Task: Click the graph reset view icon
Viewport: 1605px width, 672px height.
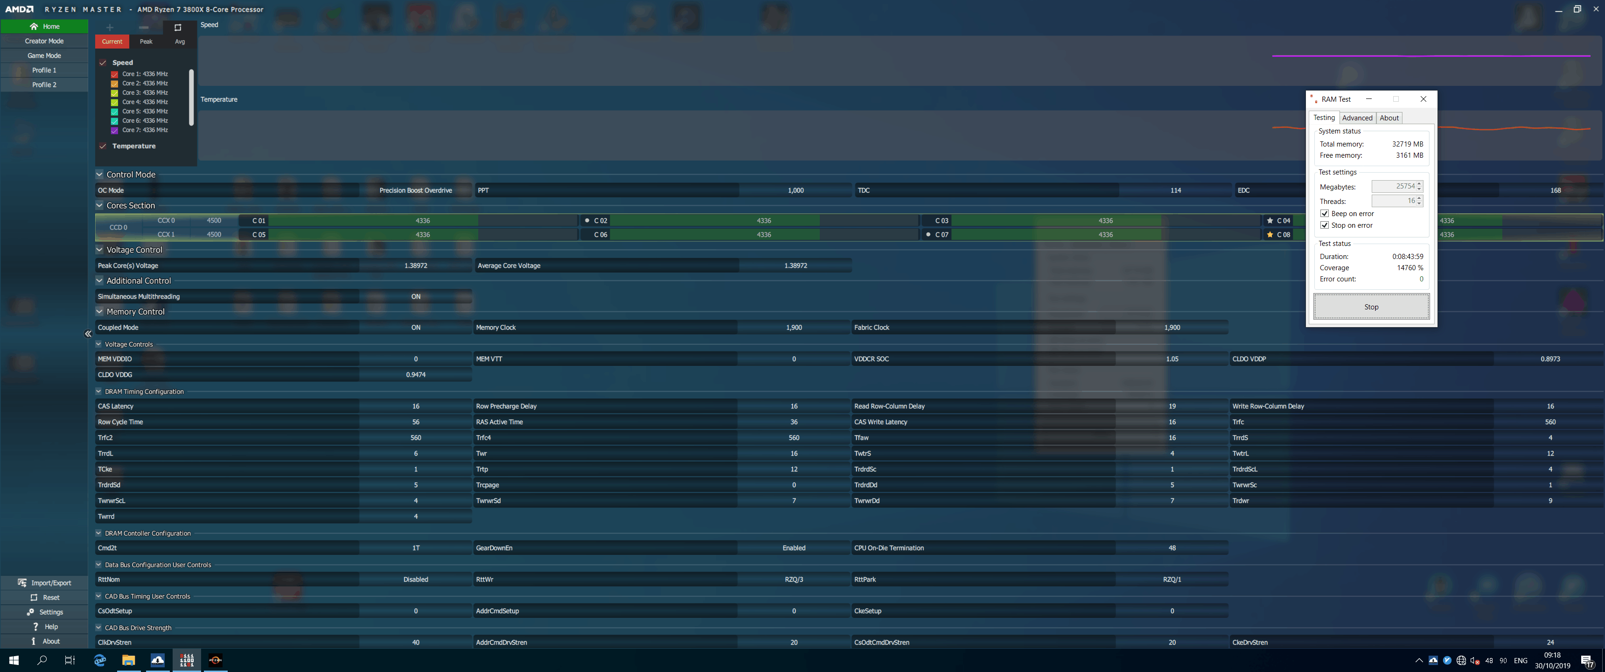Action: (x=178, y=28)
